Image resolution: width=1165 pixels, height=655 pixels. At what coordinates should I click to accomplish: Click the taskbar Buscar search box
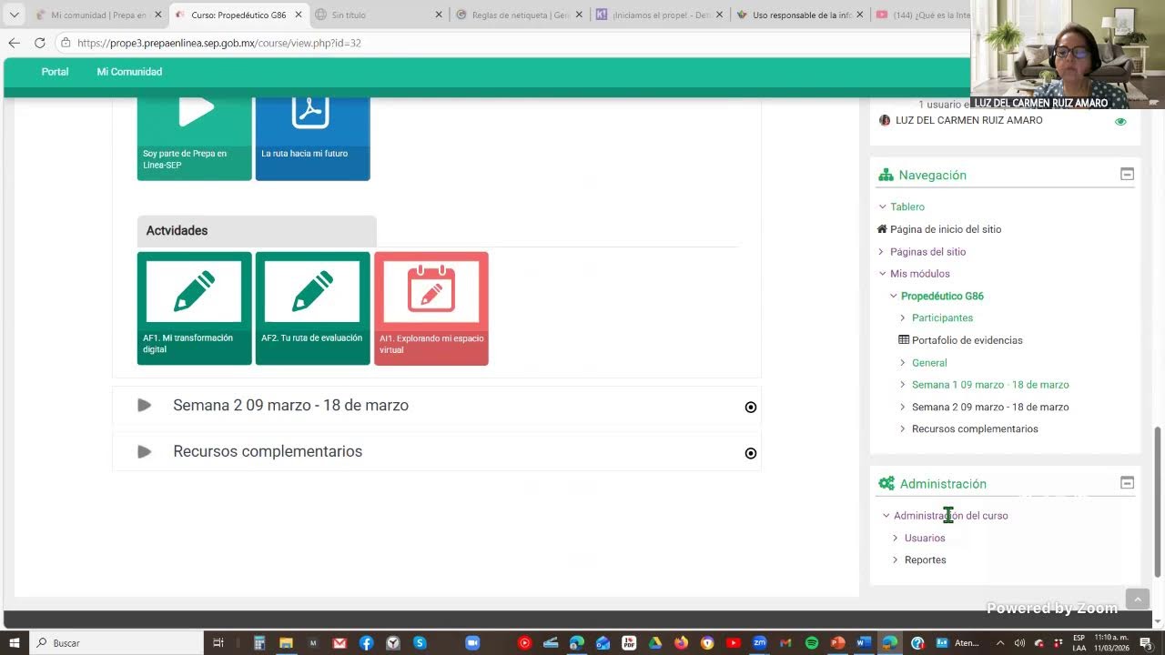[118, 643]
